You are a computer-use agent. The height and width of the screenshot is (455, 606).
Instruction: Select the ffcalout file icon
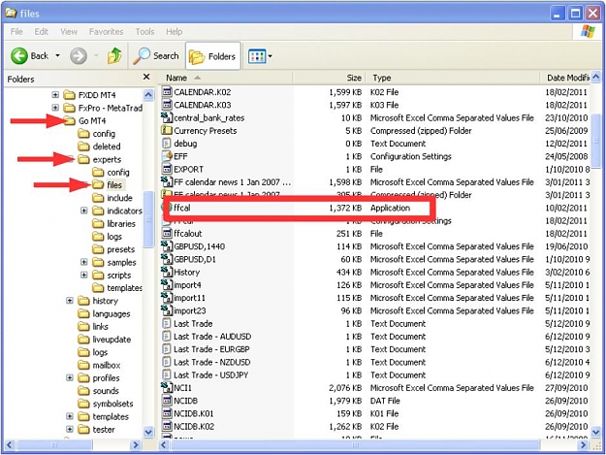pos(167,234)
